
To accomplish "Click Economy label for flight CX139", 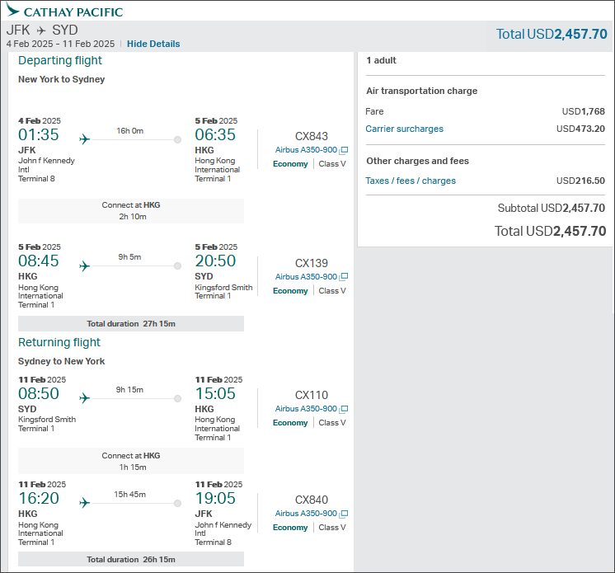I will click(290, 290).
